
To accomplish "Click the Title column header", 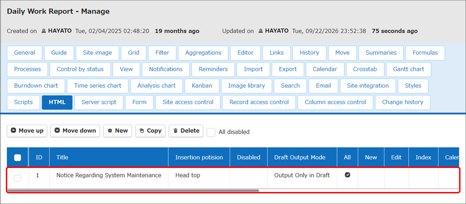I will [109, 158].
